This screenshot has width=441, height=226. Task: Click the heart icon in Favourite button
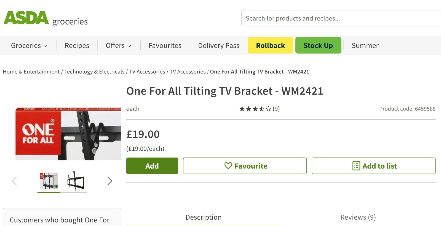click(x=228, y=166)
